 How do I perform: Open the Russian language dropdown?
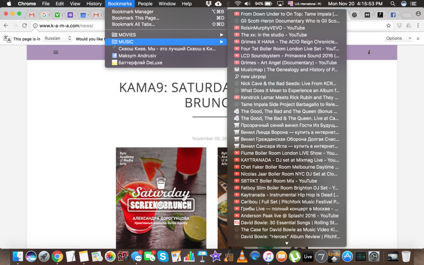[58, 38]
